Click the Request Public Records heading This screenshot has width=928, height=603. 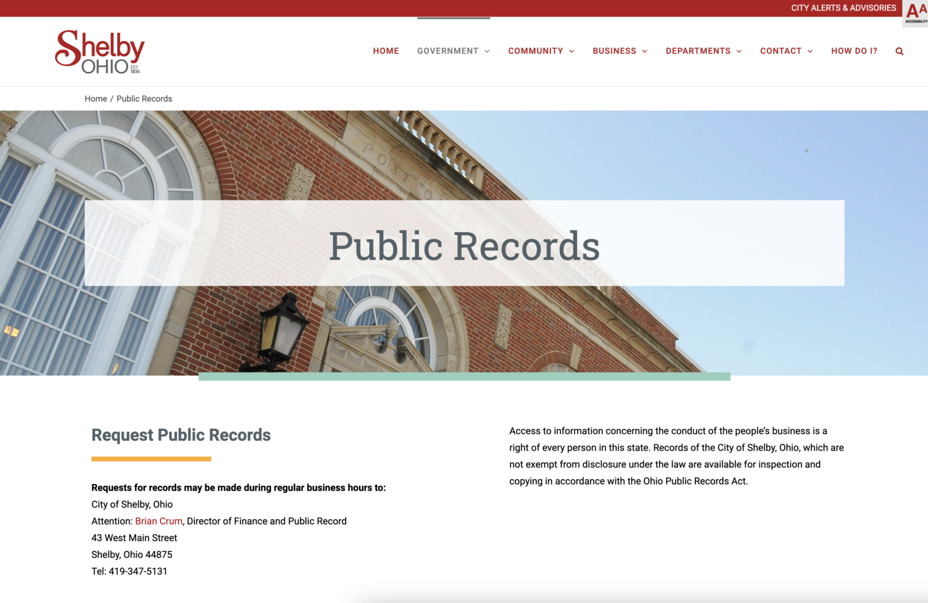tap(181, 435)
